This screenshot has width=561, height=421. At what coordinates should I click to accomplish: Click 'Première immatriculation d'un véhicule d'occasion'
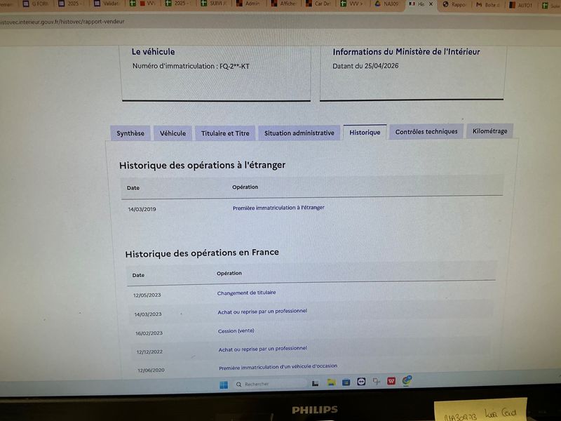pyautogui.click(x=278, y=366)
